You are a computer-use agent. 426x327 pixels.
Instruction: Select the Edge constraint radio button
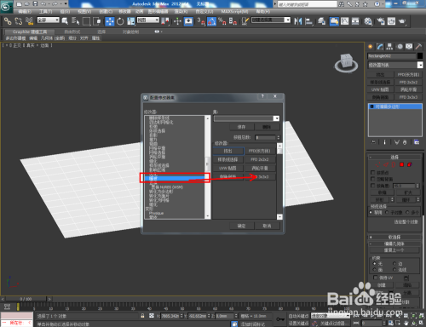pyautogui.click(x=394, y=263)
